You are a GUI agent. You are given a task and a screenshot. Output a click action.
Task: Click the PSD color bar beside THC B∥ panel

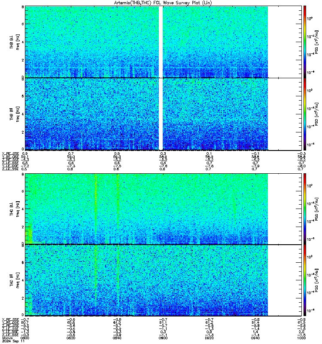pos(305,280)
